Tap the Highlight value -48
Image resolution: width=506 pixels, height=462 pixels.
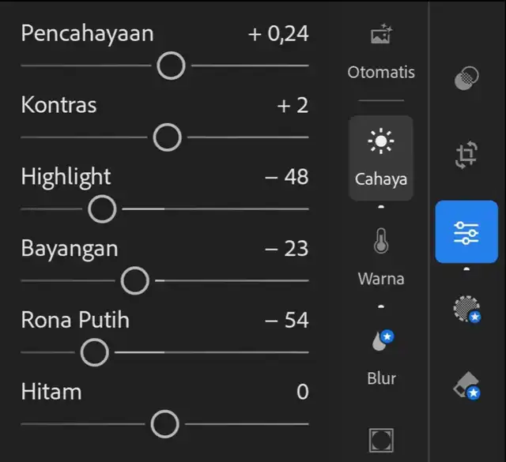[286, 177]
